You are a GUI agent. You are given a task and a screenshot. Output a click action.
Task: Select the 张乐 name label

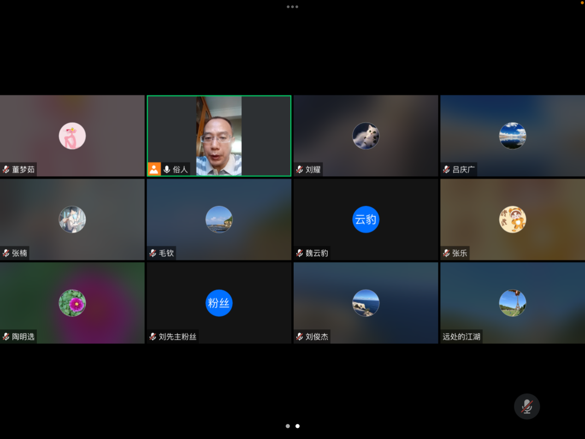[x=459, y=253]
